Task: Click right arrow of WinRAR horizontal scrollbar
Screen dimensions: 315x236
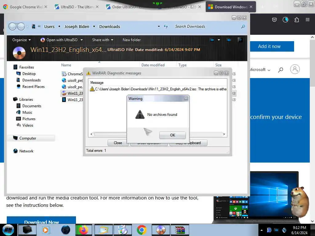Action: [x=224, y=134]
